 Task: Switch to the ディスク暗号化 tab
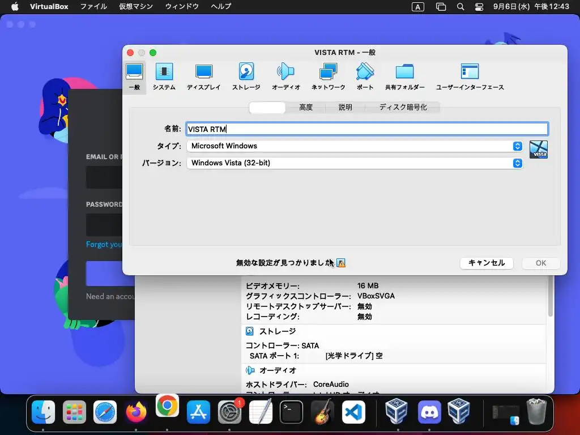coord(403,107)
